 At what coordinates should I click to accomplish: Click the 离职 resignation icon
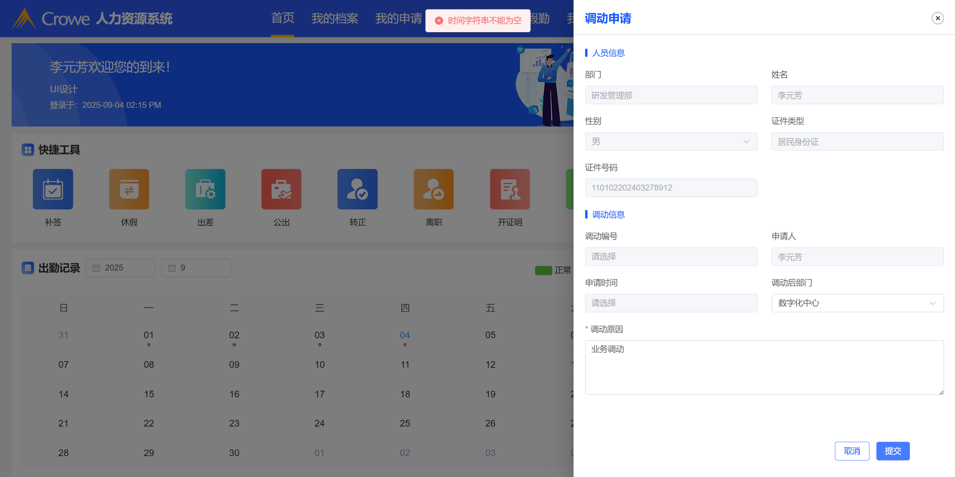coord(434,189)
